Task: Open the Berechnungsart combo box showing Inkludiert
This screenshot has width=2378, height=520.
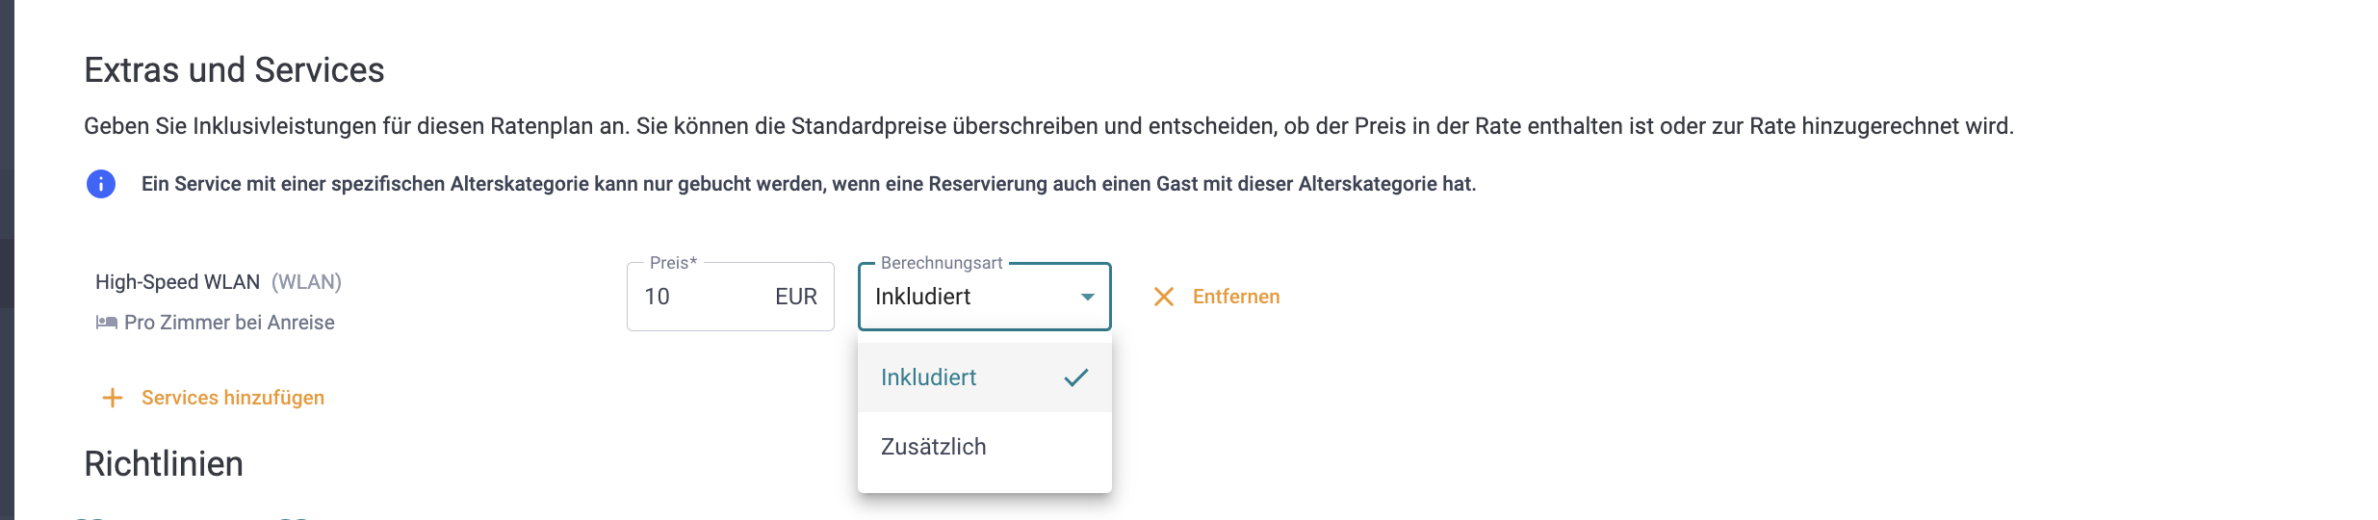Action: [985, 297]
